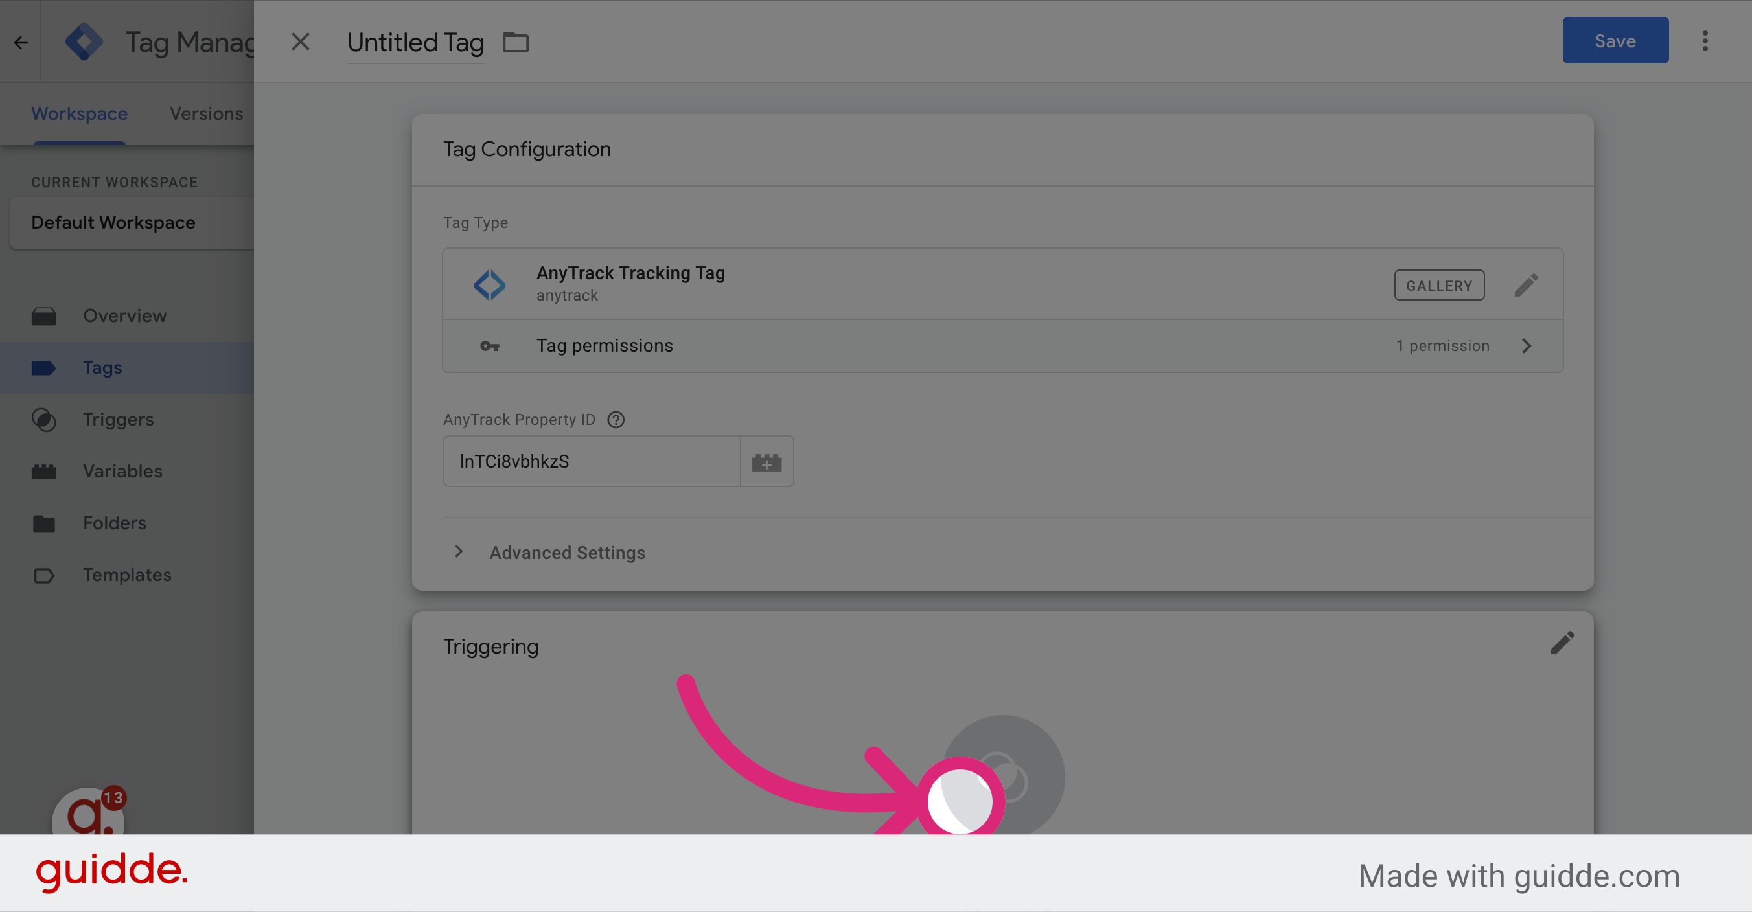This screenshot has height=912, width=1752.
Task: Open Tags in the sidebar
Action: point(127,368)
